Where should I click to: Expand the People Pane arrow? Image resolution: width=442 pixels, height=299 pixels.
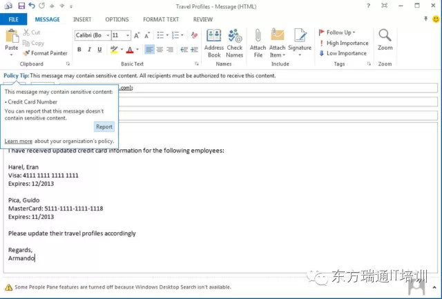(x=434, y=287)
